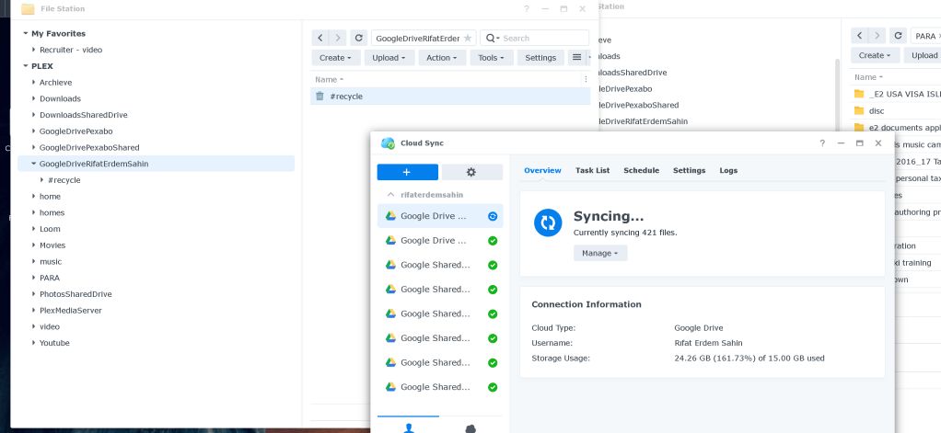Click the large Syncing status icon
Image resolution: width=941 pixels, height=433 pixels.
(548, 222)
